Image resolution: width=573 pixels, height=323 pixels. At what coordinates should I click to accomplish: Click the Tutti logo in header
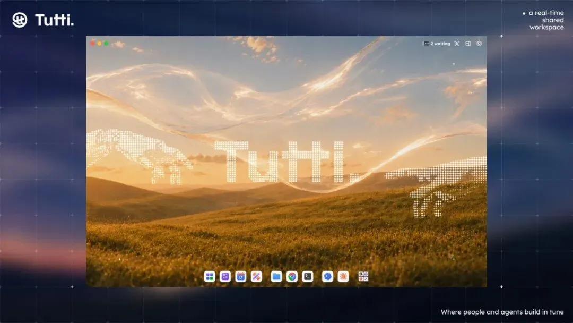(x=43, y=20)
